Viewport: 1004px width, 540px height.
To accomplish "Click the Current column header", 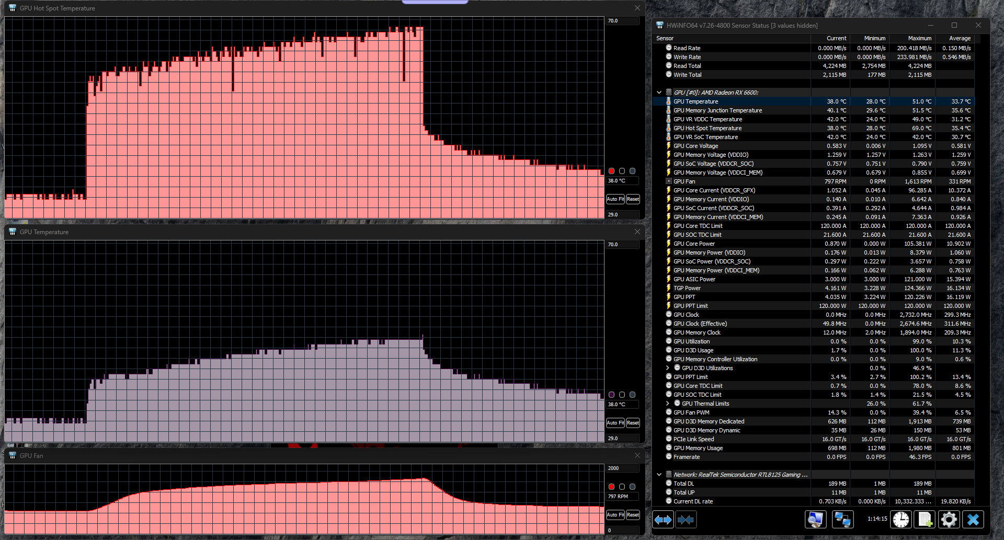I will click(x=830, y=38).
